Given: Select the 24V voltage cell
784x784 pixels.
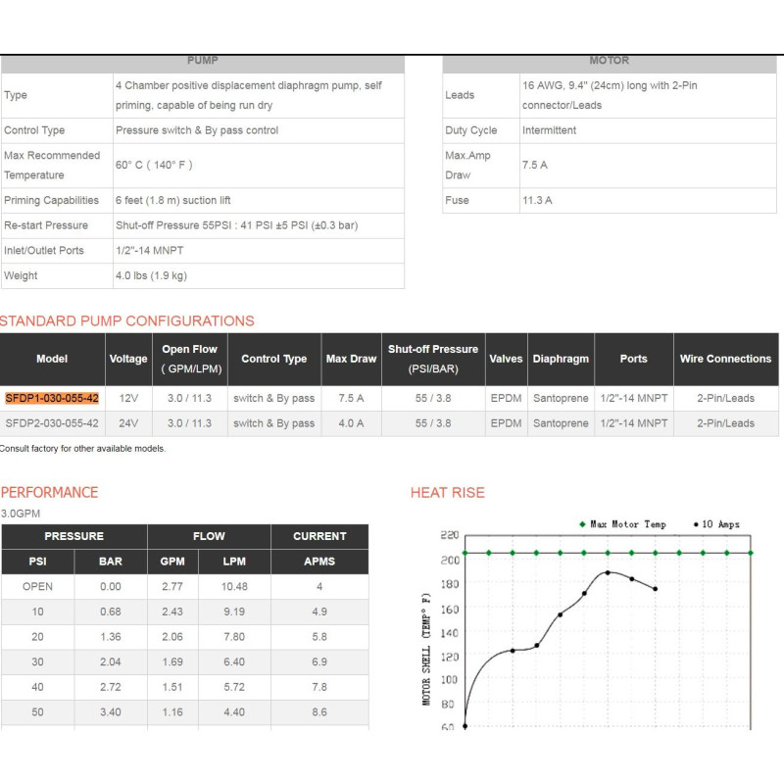Looking at the screenshot, I should (x=128, y=423).
